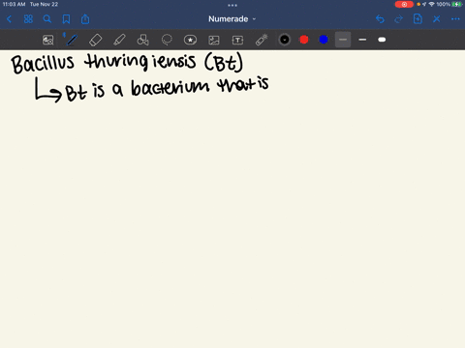
Task: Select the Image insert tool
Action: [214, 40]
